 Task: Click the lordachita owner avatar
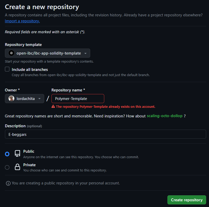point(11,99)
